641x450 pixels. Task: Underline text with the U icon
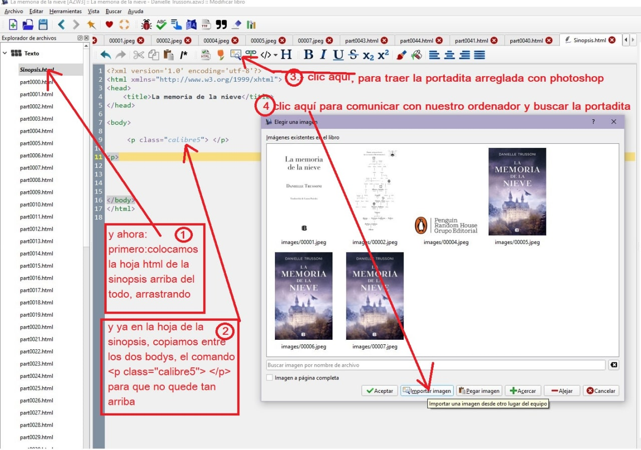point(339,55)
